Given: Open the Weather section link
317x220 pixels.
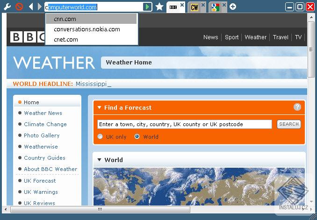Looking at the screenshot, I should tap(256, 37).
